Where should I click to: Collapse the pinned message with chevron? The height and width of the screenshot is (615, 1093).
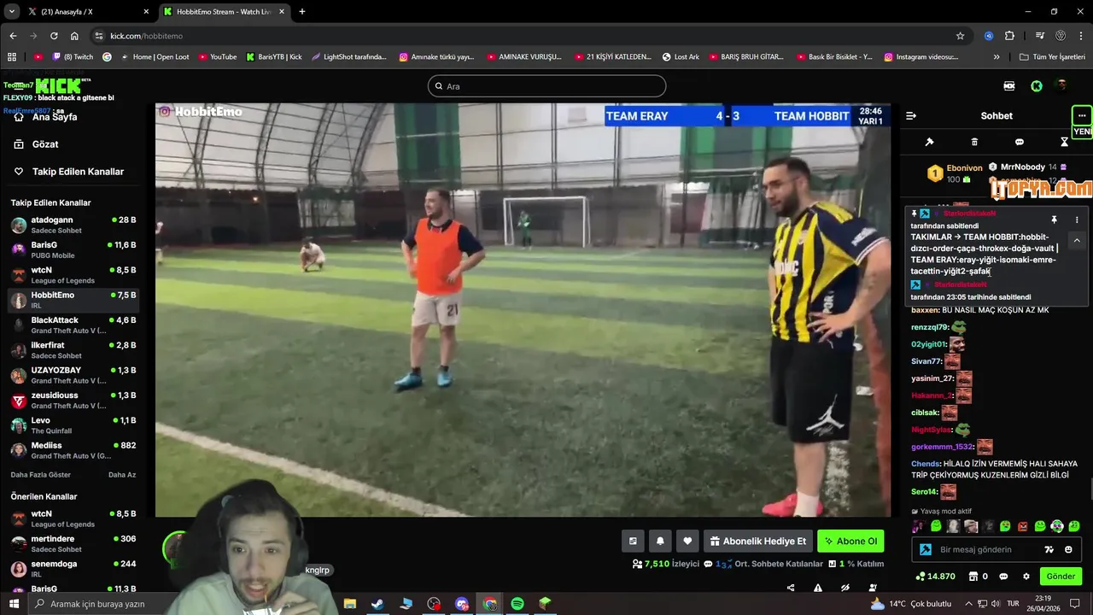(1077, 242)
